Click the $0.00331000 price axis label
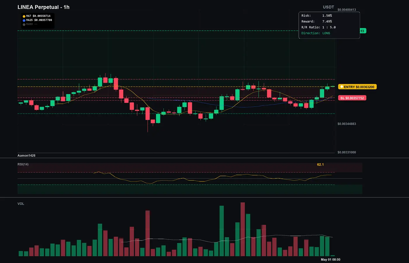 pyautogui.click(x=347, y=152)
